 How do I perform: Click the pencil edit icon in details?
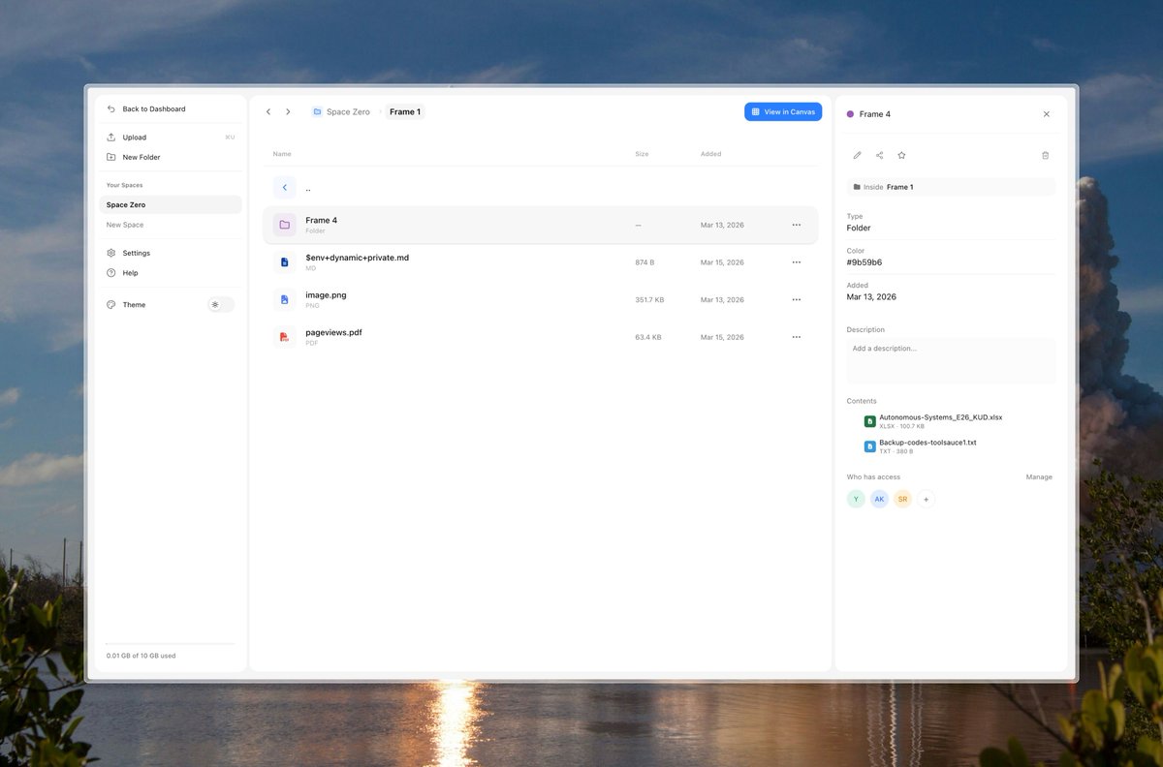857,155
